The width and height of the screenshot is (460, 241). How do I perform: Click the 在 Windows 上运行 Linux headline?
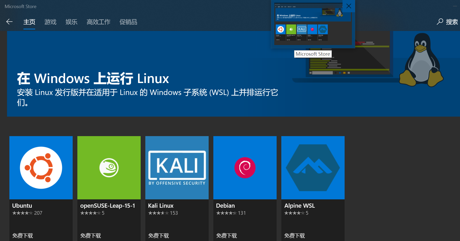[x=93, y=78]
